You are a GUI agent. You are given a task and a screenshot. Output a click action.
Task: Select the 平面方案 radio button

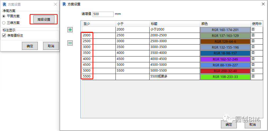tap(4, 16)
